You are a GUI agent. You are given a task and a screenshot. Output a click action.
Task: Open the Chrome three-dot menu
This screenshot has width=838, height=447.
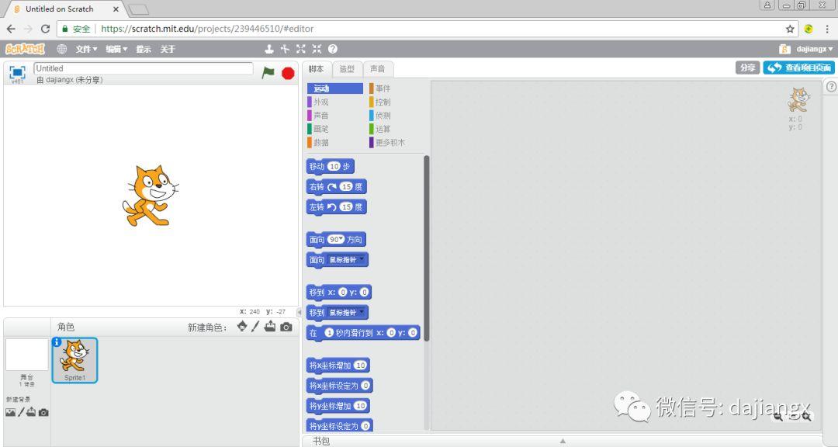coord(827,29)
